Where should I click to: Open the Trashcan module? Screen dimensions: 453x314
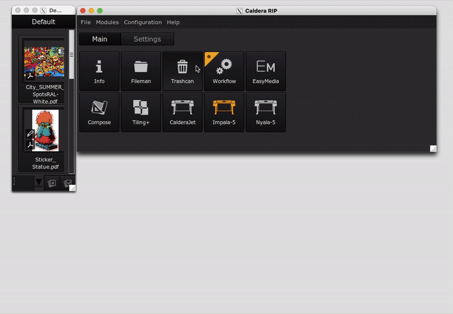point(182,71)
